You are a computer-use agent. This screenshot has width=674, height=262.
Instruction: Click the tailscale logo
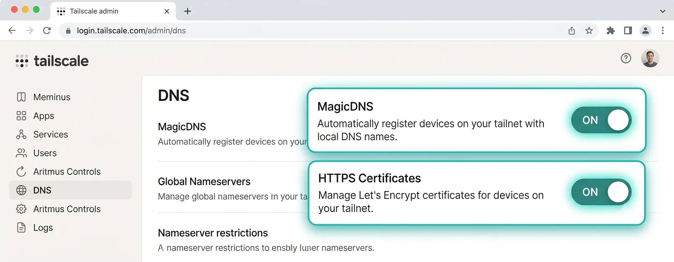(52, 61)
